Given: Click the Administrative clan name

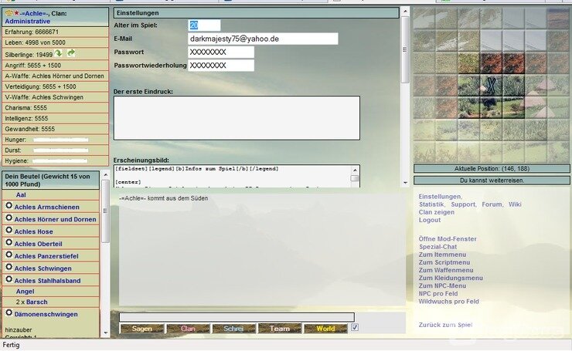Looking at the screenshot, I should (x=27, y=22).
